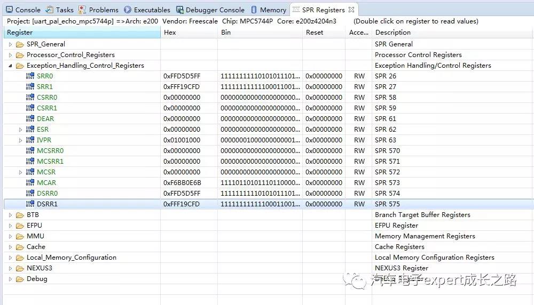The image size is (534, 305).
Task: Click the NEXUS3 folder icon
Action: click(20, 268)
